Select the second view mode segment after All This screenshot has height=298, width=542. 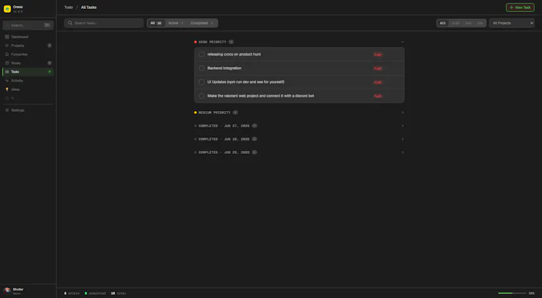point(455,23)
